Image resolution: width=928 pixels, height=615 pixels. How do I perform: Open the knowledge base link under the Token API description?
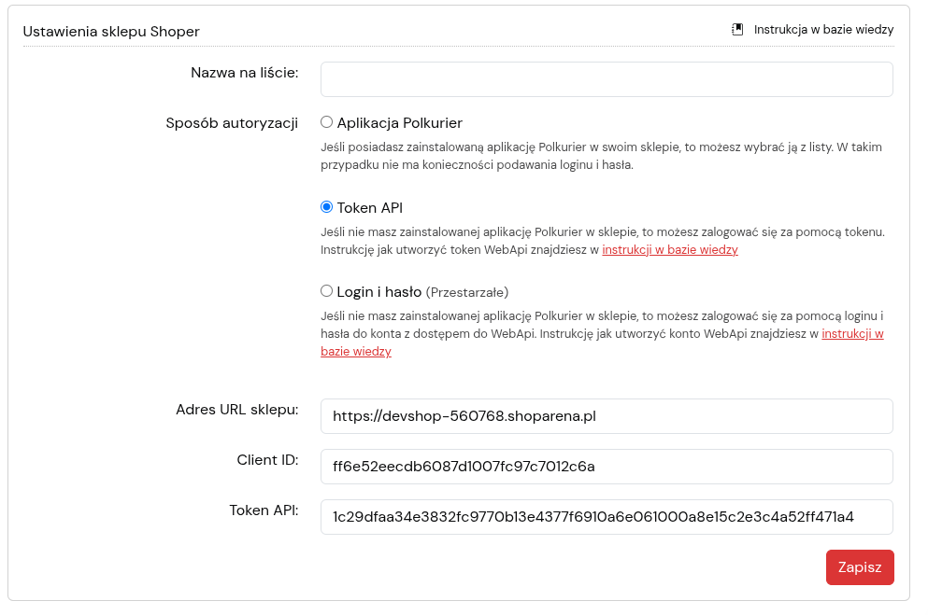click(670, 250)
